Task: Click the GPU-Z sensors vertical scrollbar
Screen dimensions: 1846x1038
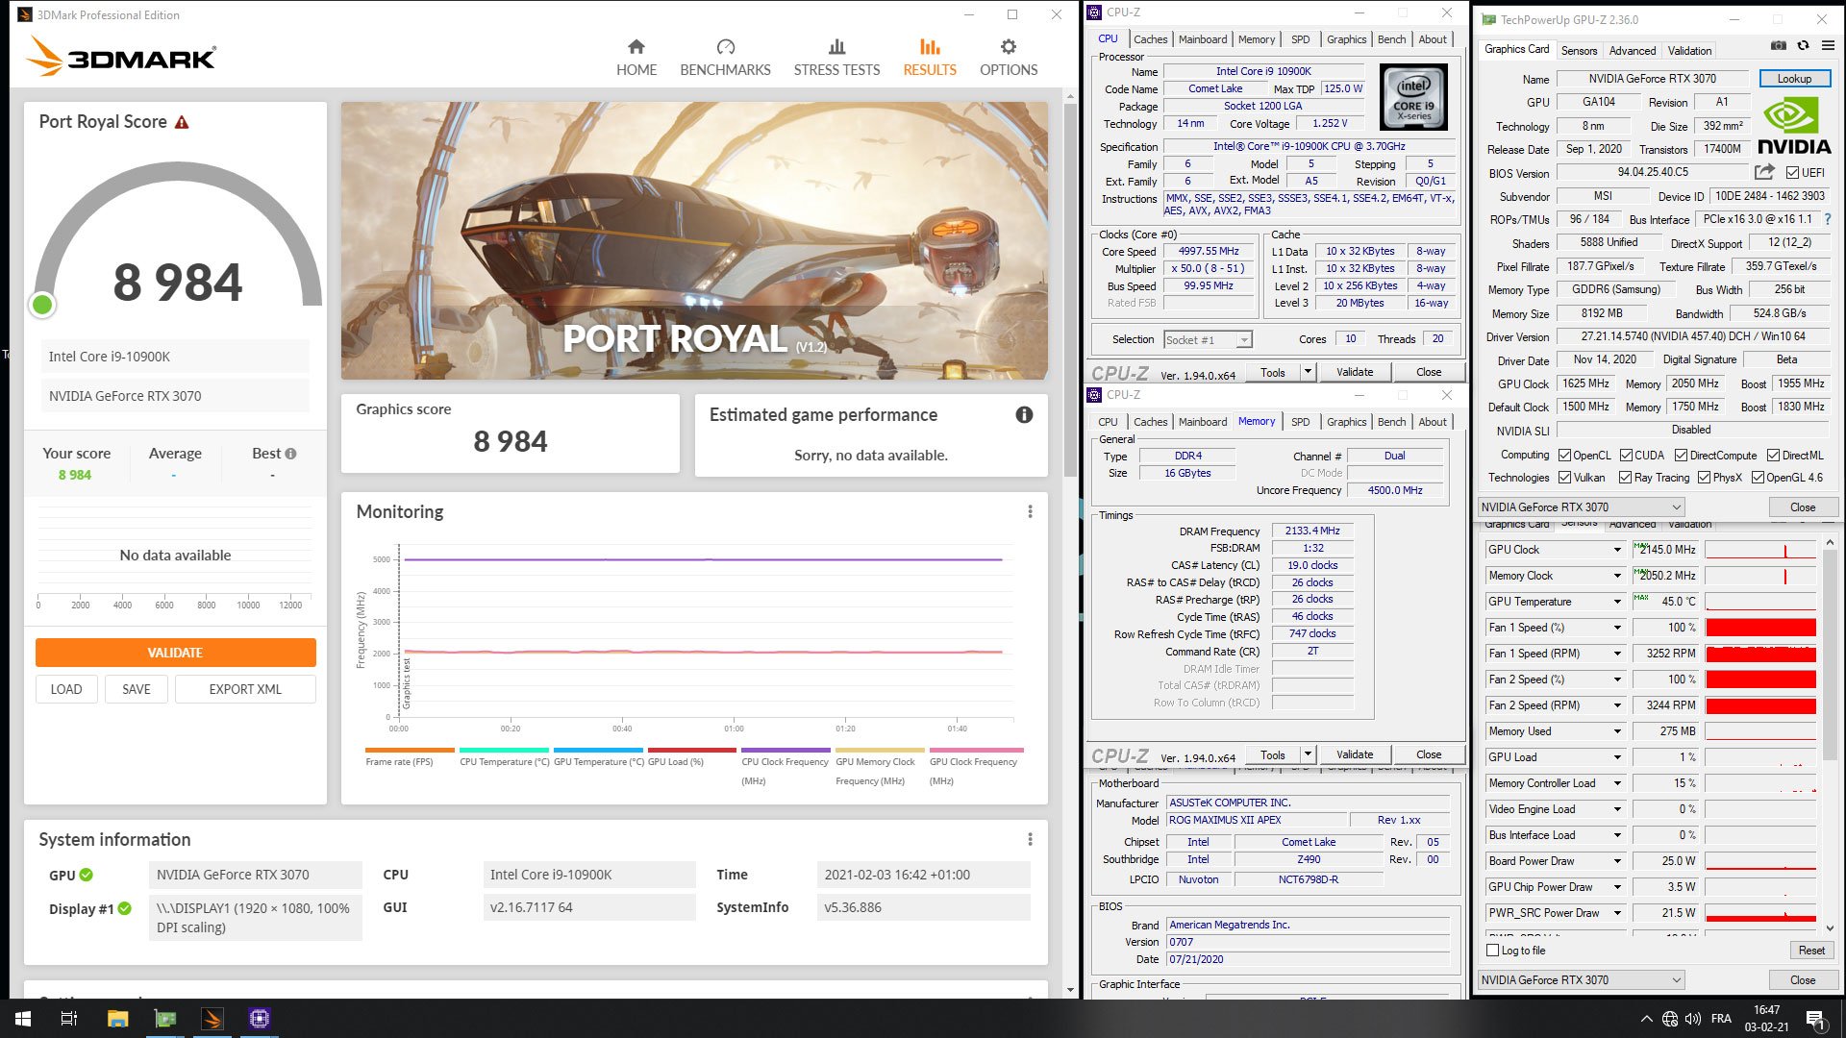Action: (x=1830, y=654)
